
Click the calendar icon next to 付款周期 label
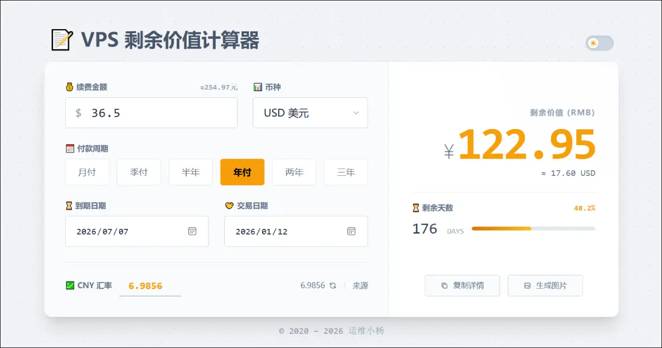pyautogui.click(x=69, y=148)
